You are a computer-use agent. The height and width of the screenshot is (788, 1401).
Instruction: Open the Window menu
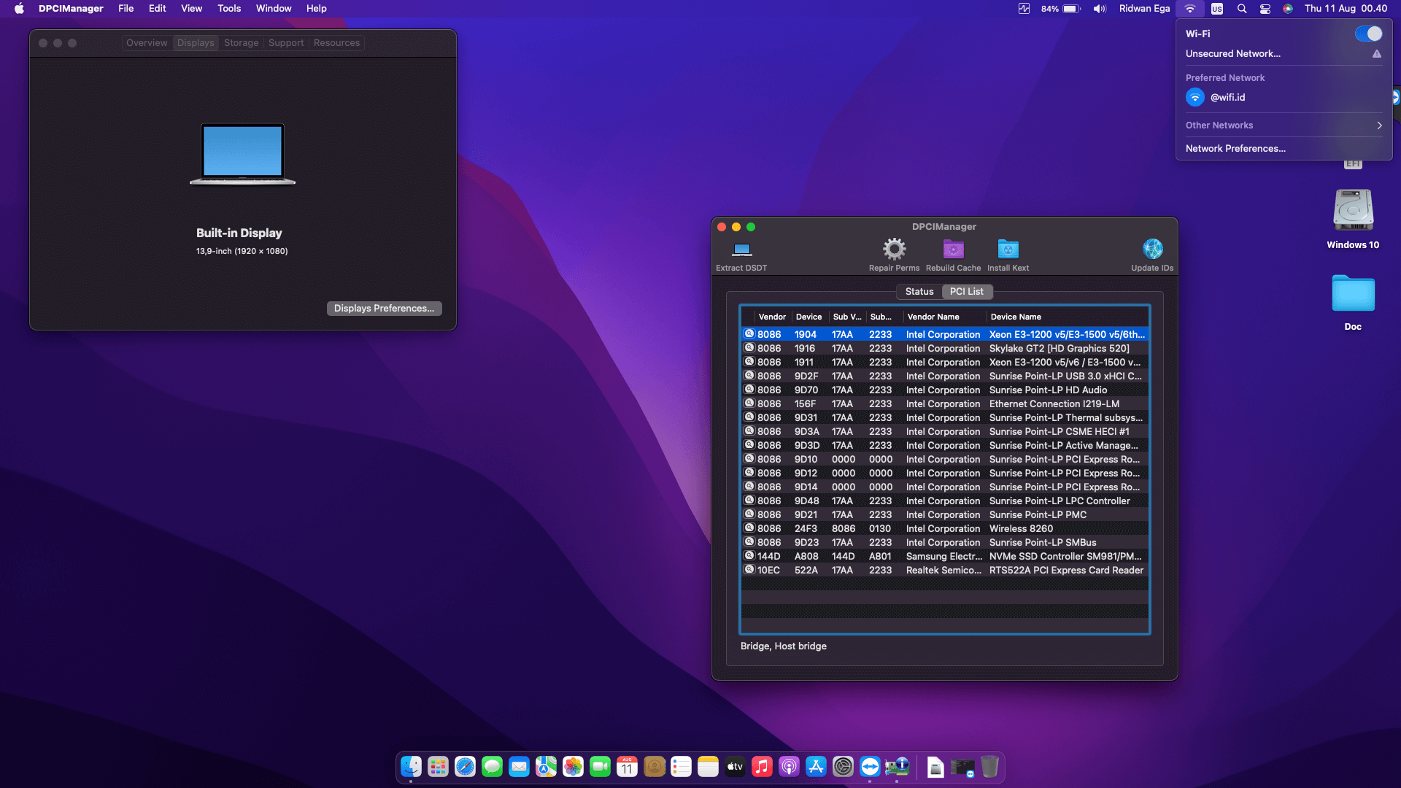point(274,9)
